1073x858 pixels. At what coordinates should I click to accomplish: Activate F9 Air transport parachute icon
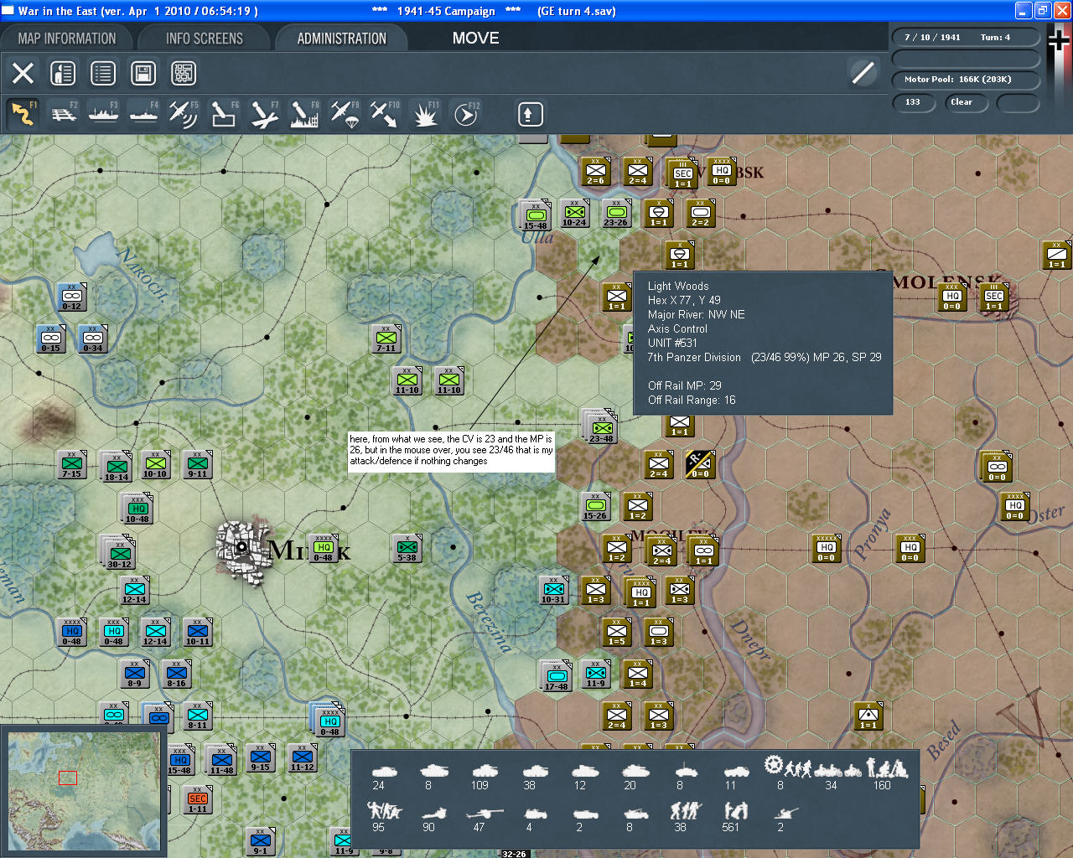(x=345, y=114)
